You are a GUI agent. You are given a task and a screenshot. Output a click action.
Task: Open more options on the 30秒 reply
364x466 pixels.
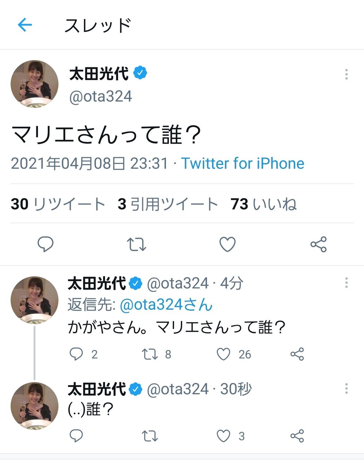pos(346,388)
